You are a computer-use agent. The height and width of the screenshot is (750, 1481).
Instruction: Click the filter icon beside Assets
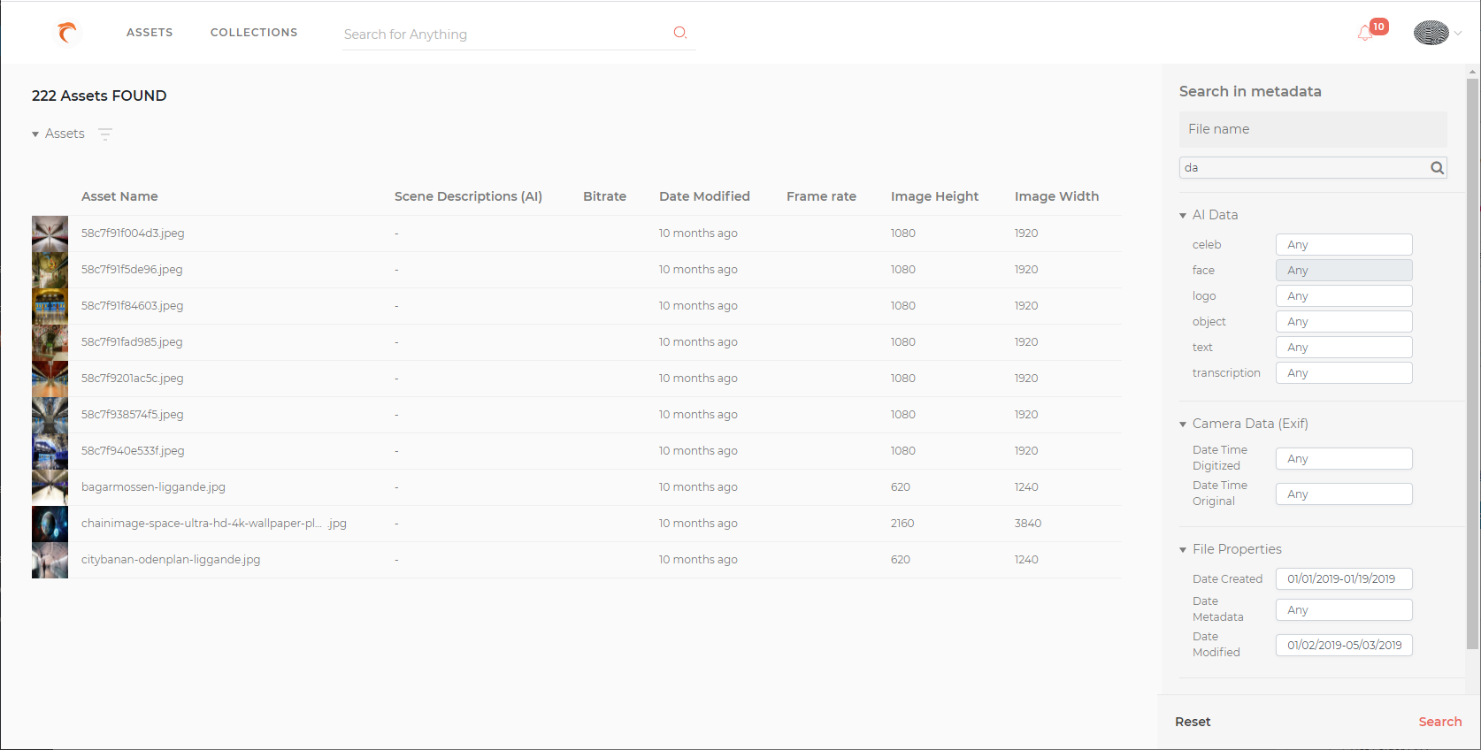pyautogui.click(x=105, y=134)
